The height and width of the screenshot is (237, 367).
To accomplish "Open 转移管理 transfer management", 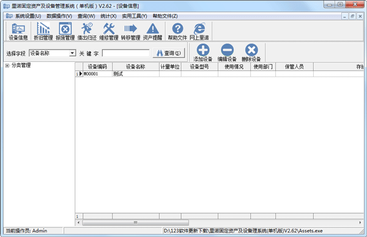I will pyautogui.click(x=130, y=31).
